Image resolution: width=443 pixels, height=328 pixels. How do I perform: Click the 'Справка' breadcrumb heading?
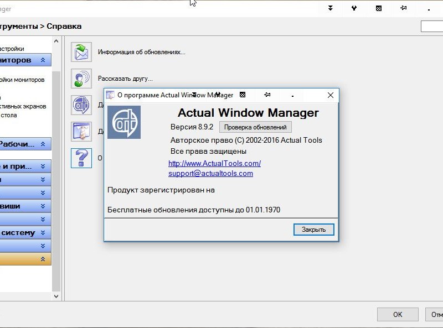(64, 26)
